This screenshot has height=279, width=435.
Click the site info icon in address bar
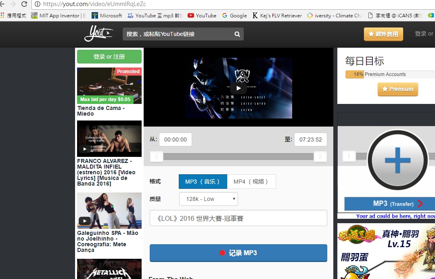[38, 4]
